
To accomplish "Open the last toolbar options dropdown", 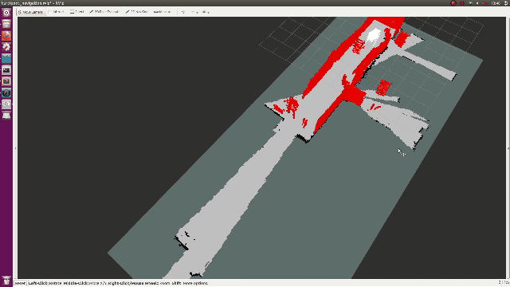I will click(206, 12).
